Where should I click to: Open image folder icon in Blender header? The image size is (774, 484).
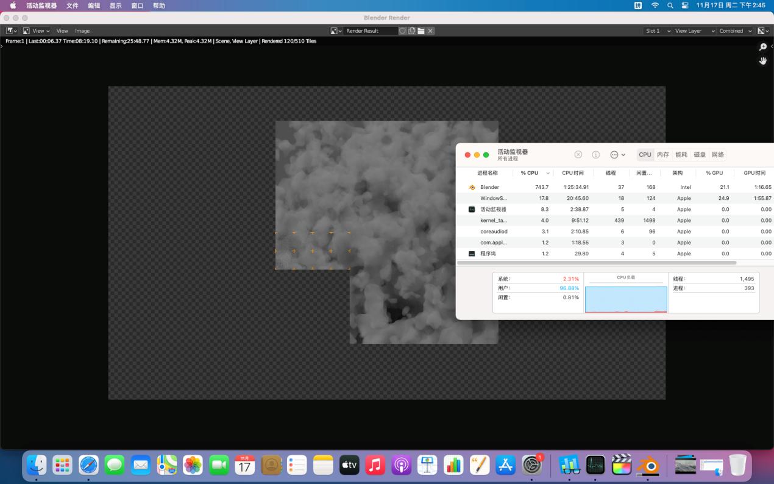click(421, 31)
